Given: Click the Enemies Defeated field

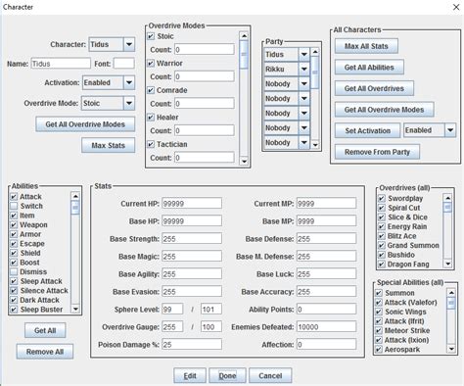Looking at the screenshot, I should [326, 327].
